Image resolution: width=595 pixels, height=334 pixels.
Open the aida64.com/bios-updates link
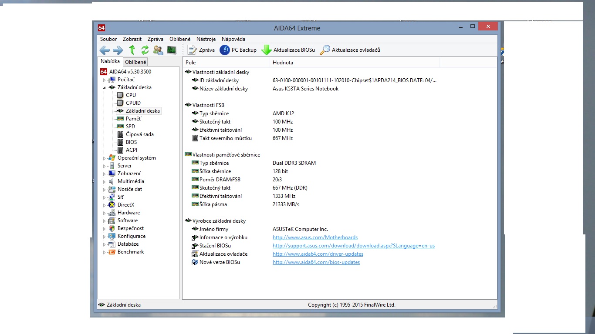(x=316, y=262)
